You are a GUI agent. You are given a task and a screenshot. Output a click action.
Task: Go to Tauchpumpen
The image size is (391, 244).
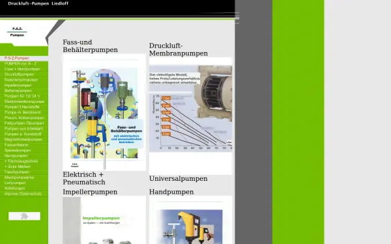click(24, 172)
